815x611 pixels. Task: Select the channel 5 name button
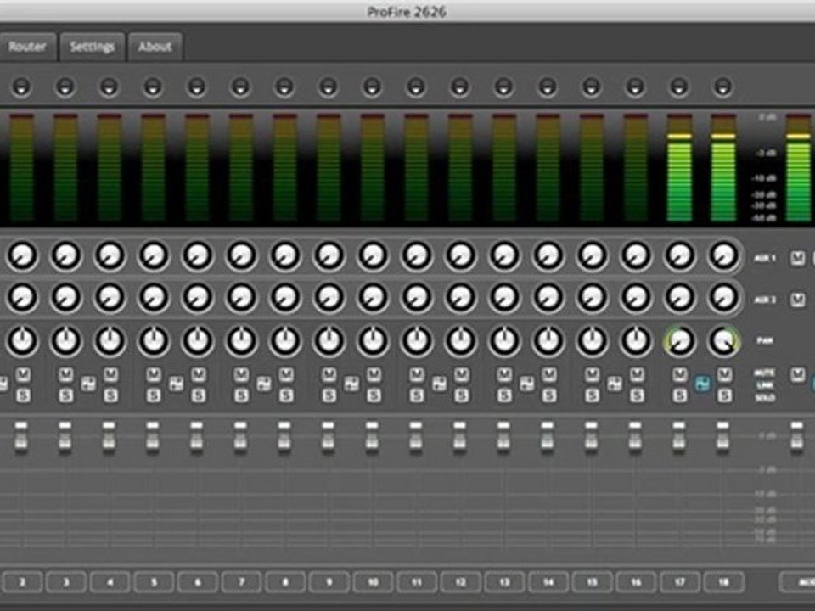[x=154, y=582]
